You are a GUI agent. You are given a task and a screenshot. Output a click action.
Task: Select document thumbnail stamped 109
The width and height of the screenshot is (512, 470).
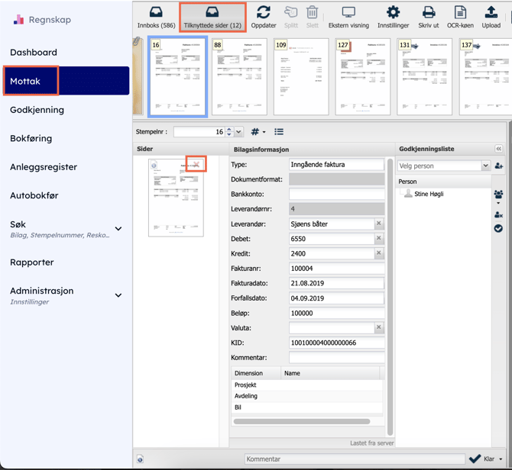pyautogui.click(x=301, y=78)
